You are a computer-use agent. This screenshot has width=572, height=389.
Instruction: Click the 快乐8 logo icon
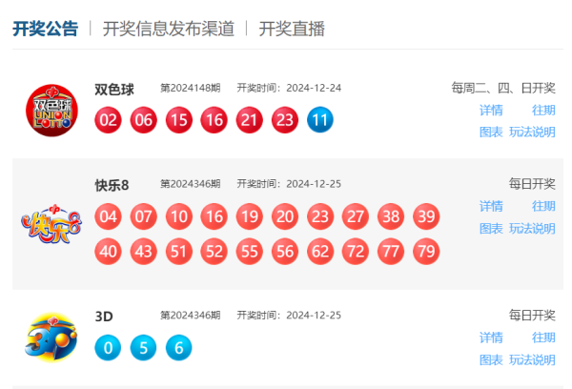coord(51,224)
